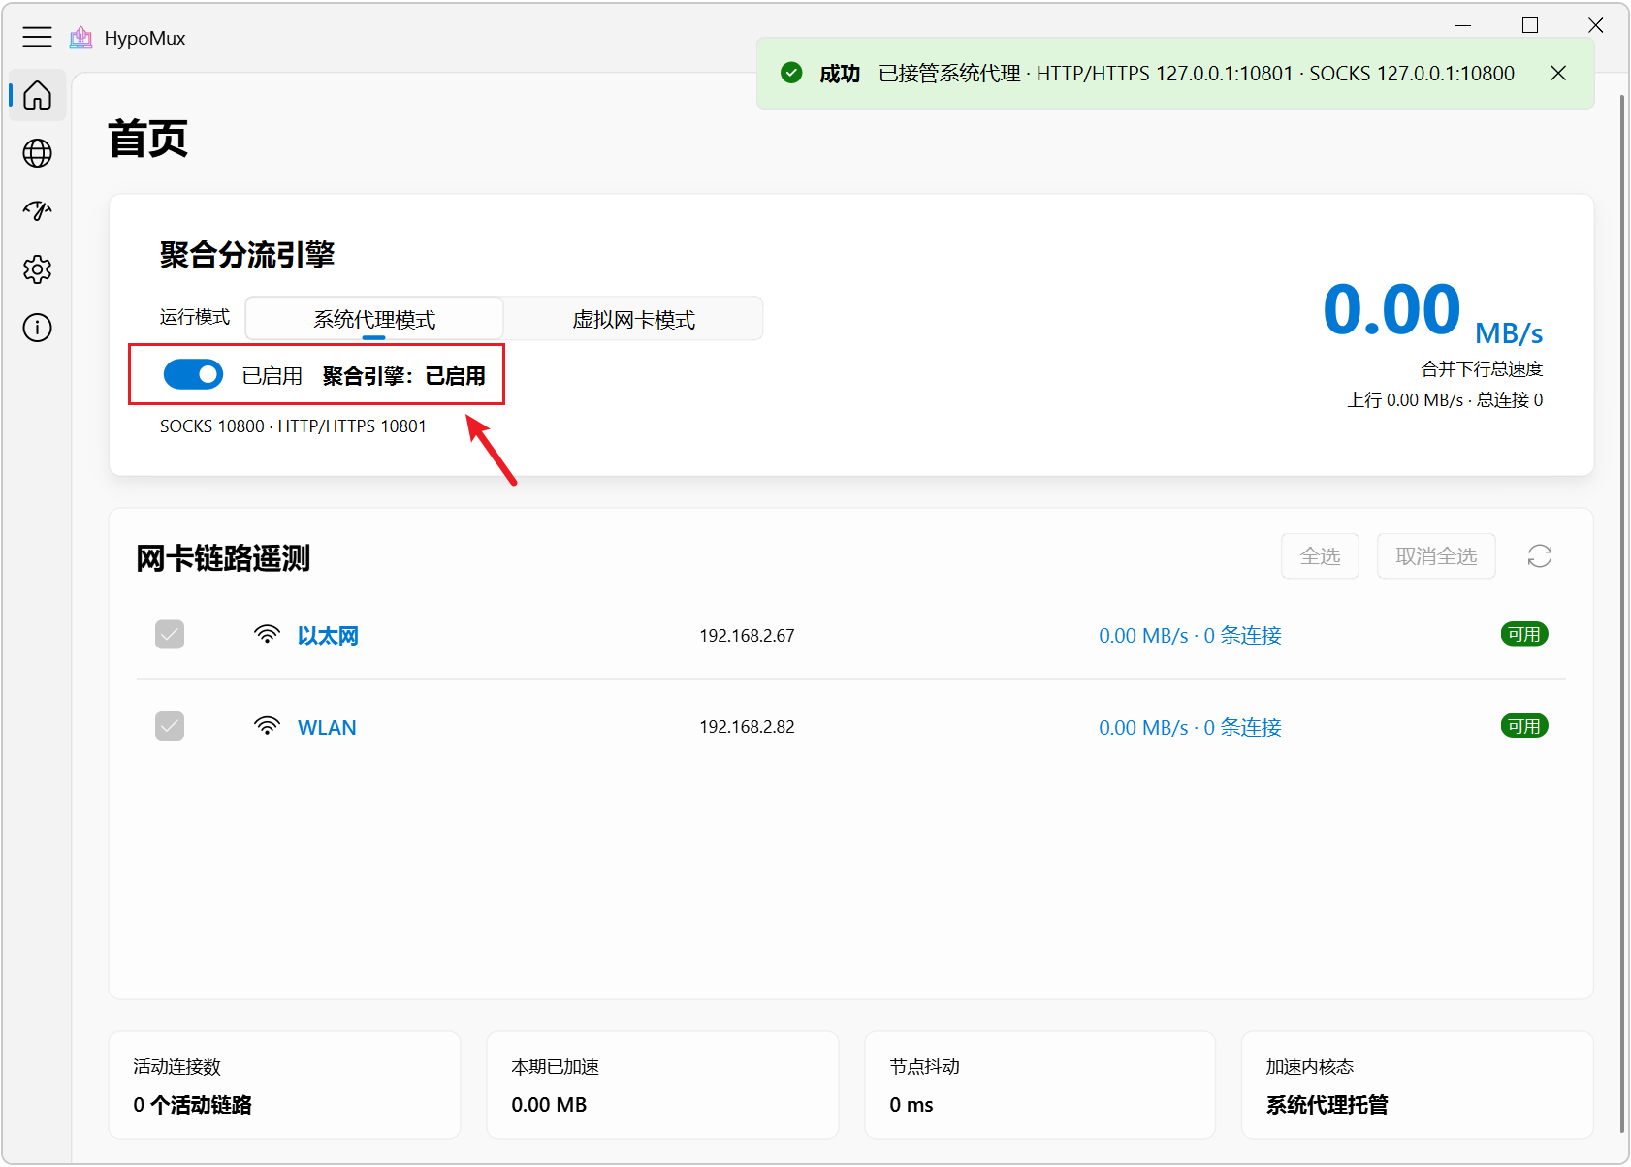Open the 以太网 adapter link
This screenshot has width=1631, height=1167.
[328, 636]
